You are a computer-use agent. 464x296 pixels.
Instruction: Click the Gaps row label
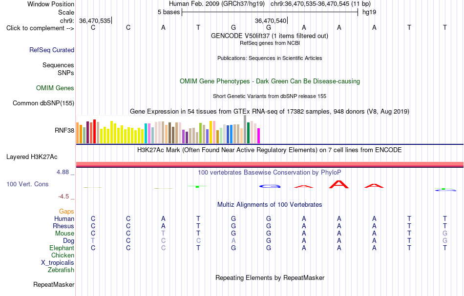click(66, 211)
